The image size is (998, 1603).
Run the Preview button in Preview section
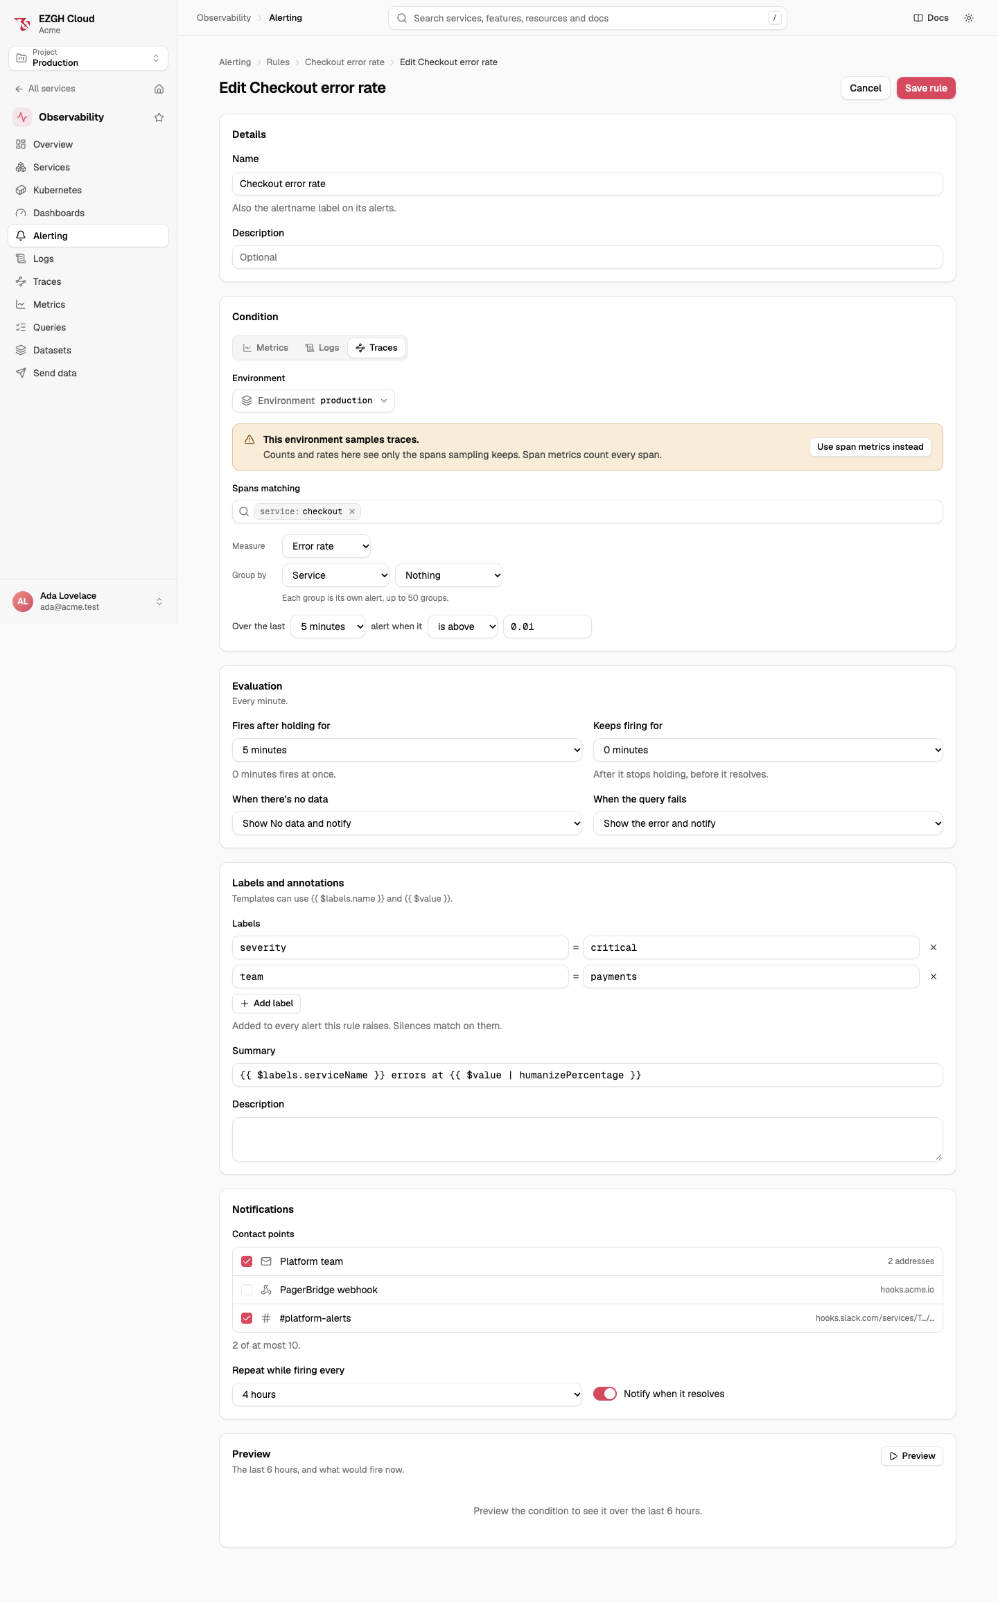[912, 1456]
